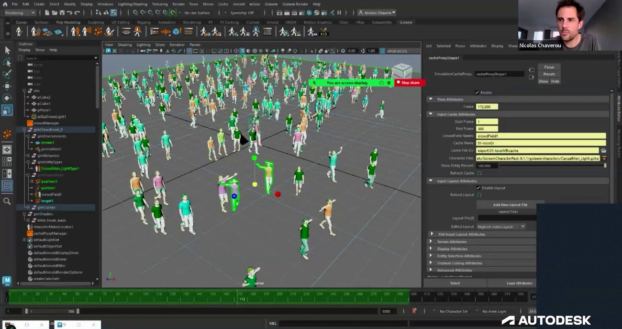Click the Maya M icon at bottom left
The image size is (622, 329).
7,281
